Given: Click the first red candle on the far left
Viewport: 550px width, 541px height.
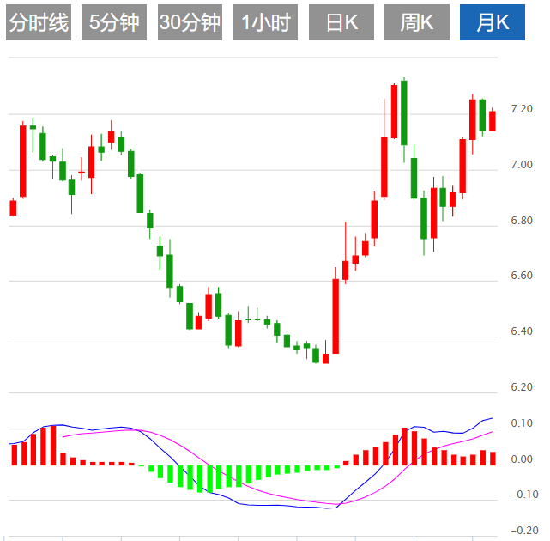Looking at the screenshot, I should [x=13, y=207].
